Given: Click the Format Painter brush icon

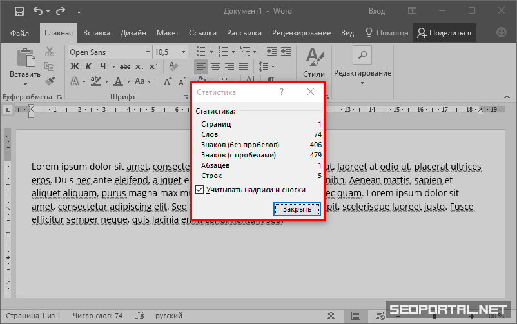Looking at the screenshot, I should coord(50,81).
